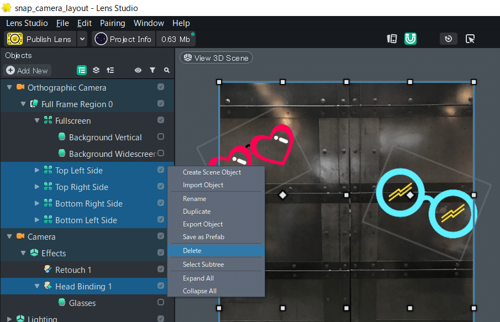Uncheck the Fullscreen checkbox
This screenshot has width=500, height=322.
(161, 120)
